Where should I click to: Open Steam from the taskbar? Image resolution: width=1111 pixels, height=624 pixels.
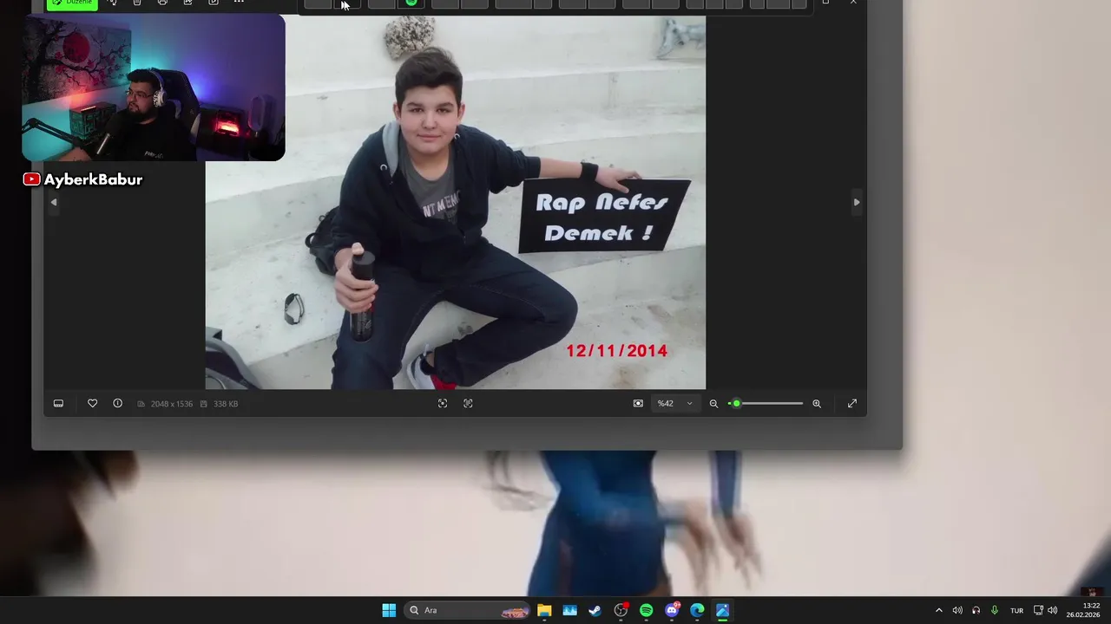[595, 610]
